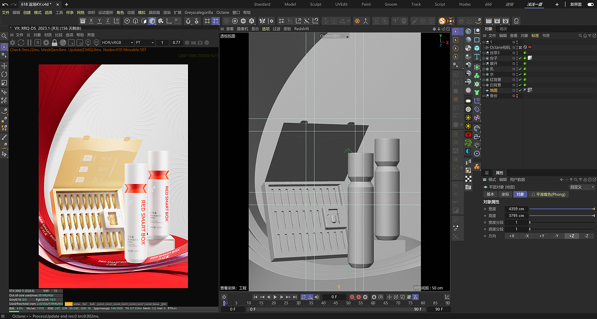
Task: Open Octane menu in main menu bar
Action: pyautogui.click(x=222, y=13)
